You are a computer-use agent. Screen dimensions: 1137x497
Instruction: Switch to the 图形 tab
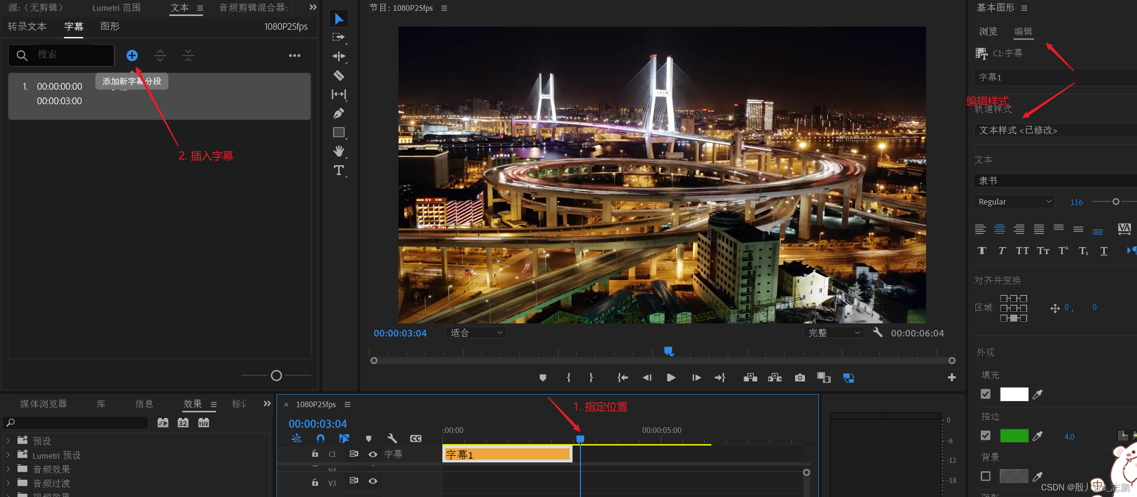[110, 26]
